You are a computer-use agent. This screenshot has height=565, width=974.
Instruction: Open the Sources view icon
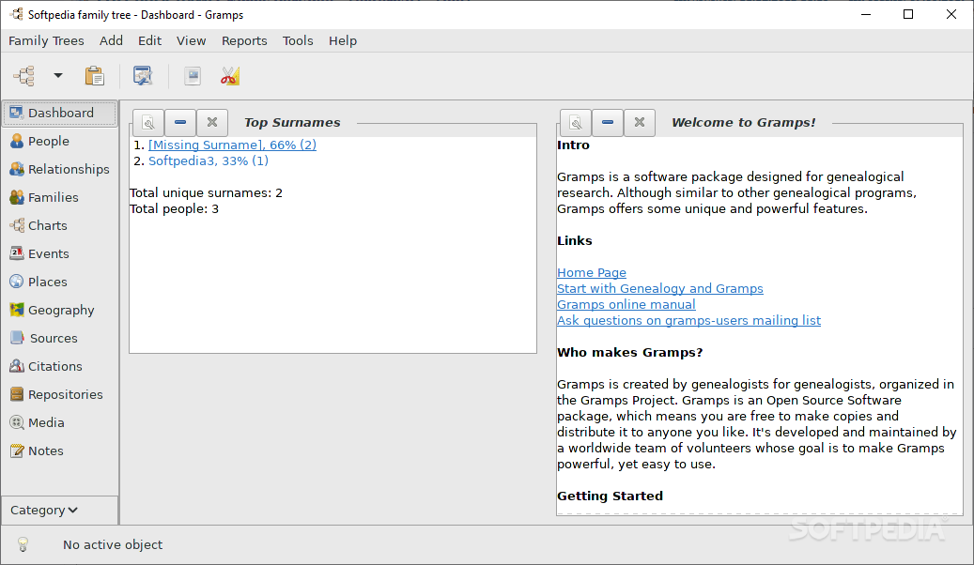[17, 338]
